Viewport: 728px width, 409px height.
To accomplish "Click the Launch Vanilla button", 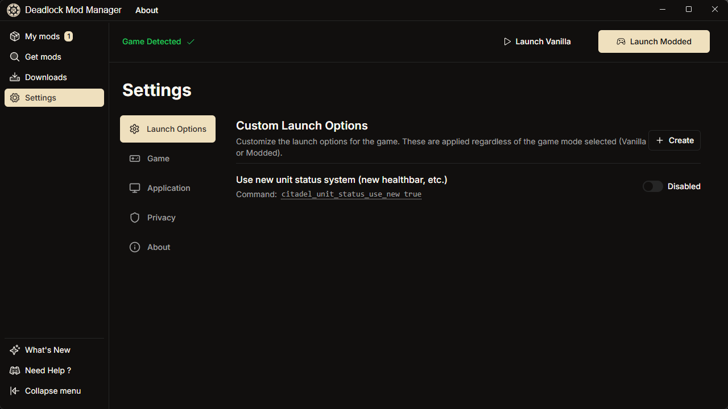I will (x=536, y=41).
